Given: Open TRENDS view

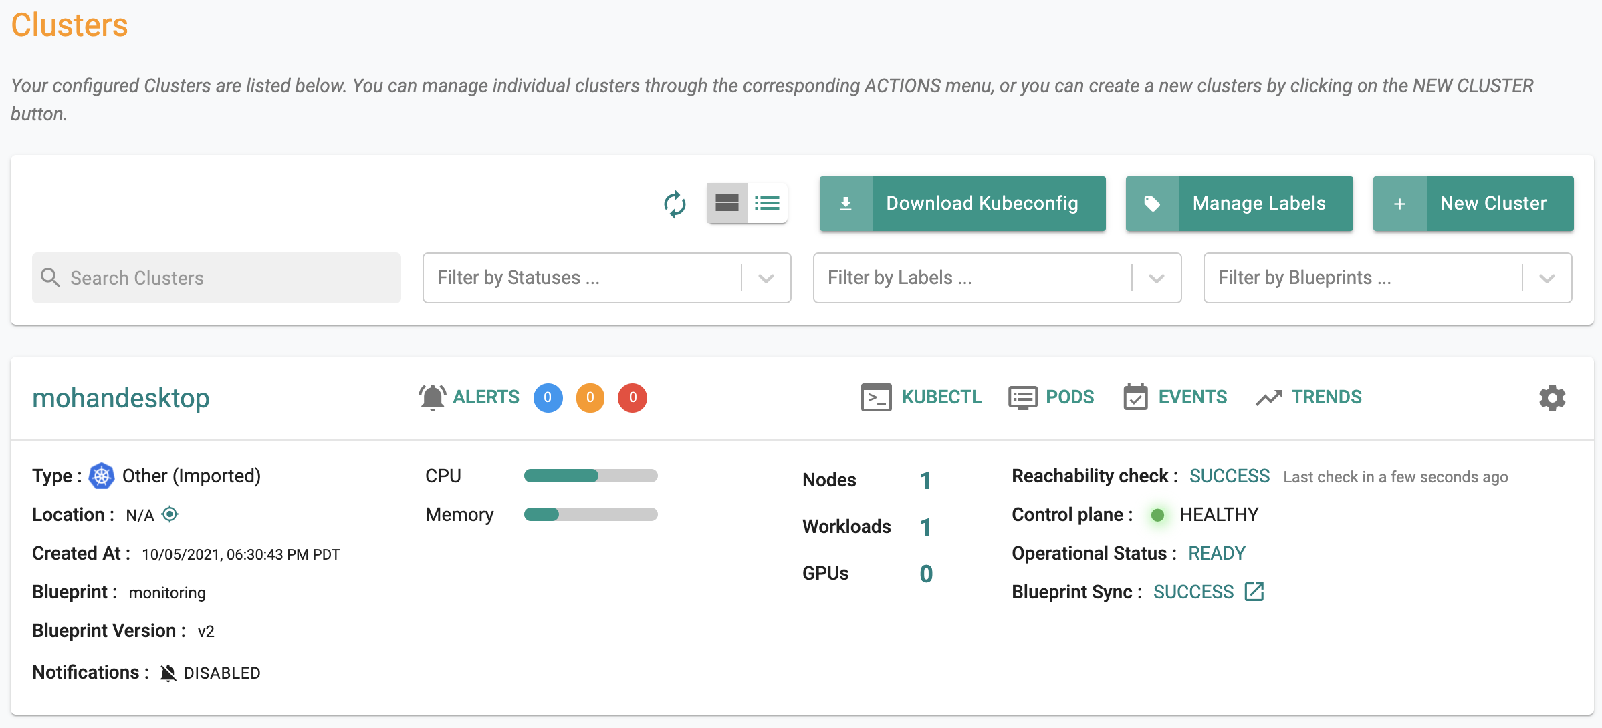Looking at the screenshot, I should pyautogui.click(x=1327, y=397).
